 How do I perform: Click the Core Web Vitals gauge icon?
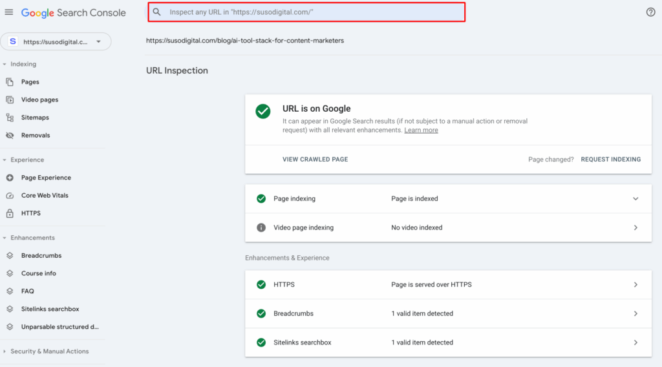10,196
